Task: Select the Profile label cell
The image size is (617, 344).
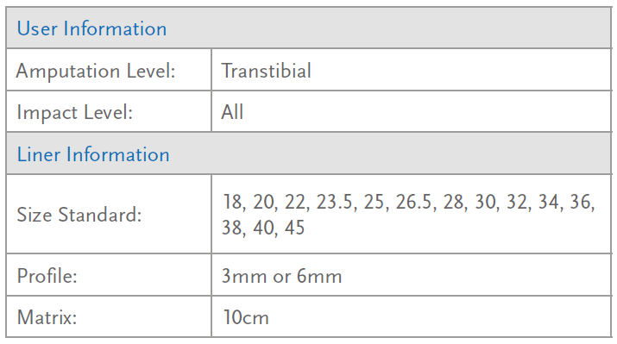Action: click(x=109, y=275)
